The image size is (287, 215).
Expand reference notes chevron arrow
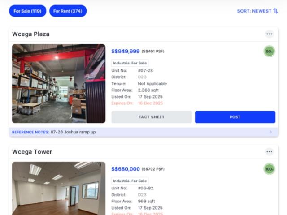click(271, 132)
